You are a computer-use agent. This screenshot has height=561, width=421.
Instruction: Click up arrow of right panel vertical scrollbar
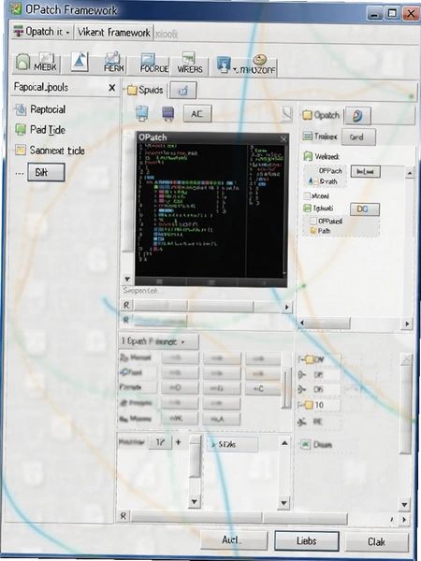point(410,174)
